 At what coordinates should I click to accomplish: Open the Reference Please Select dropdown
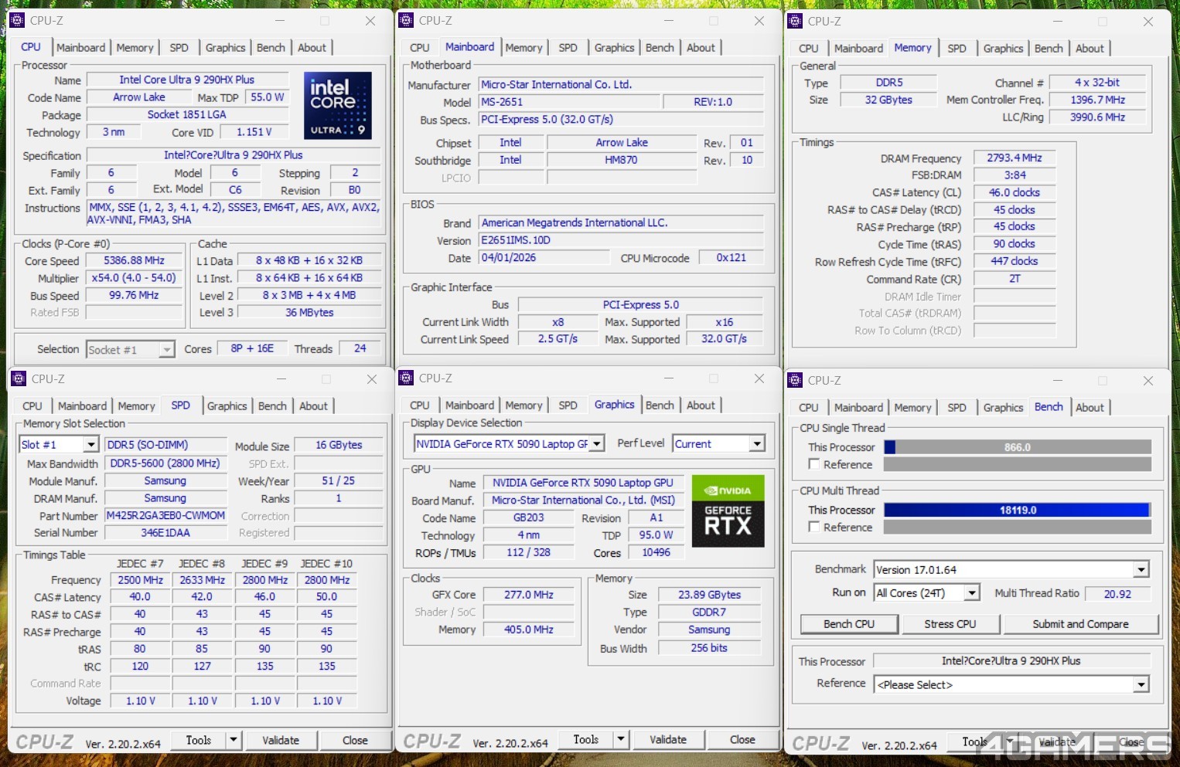pyautogui.click(x=1141, y=685)
